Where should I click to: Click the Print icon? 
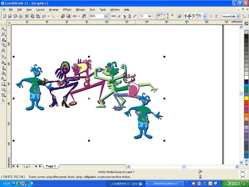click(21, 16)
